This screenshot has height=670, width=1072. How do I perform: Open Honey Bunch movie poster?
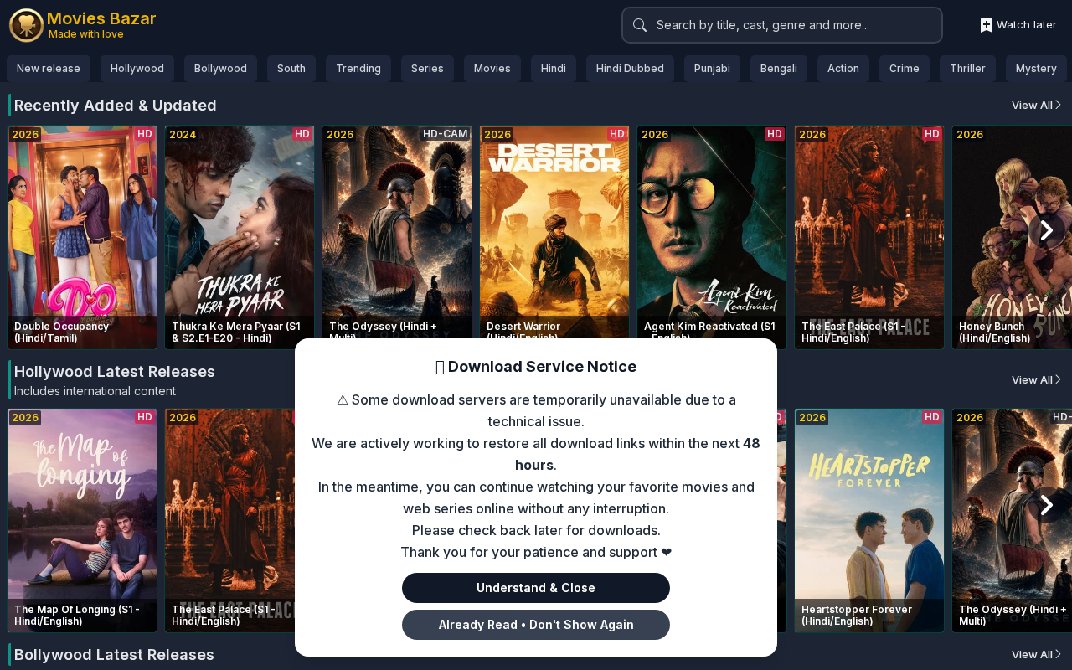click(x=1012, y=237)
